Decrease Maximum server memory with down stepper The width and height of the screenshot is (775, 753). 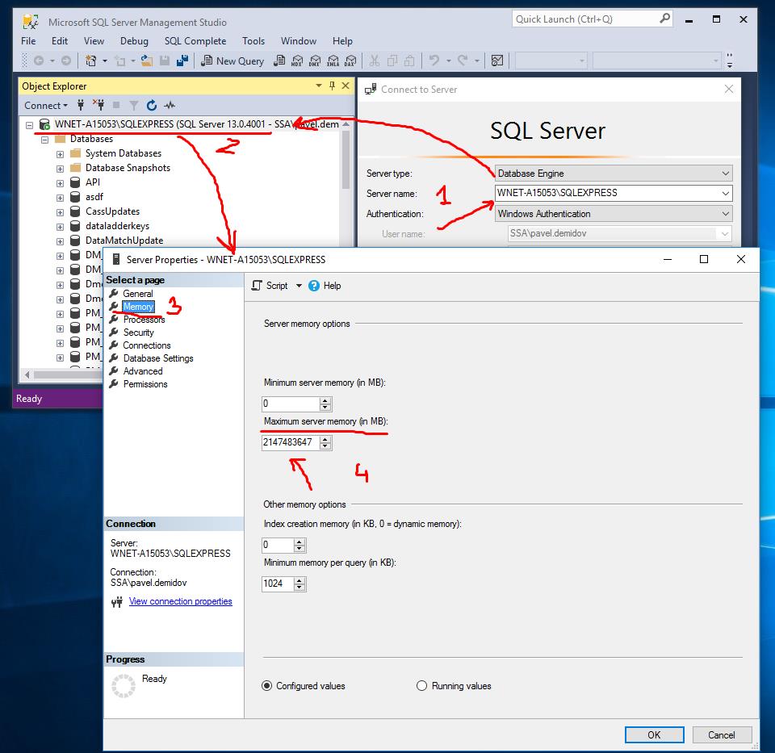point(325,446)
